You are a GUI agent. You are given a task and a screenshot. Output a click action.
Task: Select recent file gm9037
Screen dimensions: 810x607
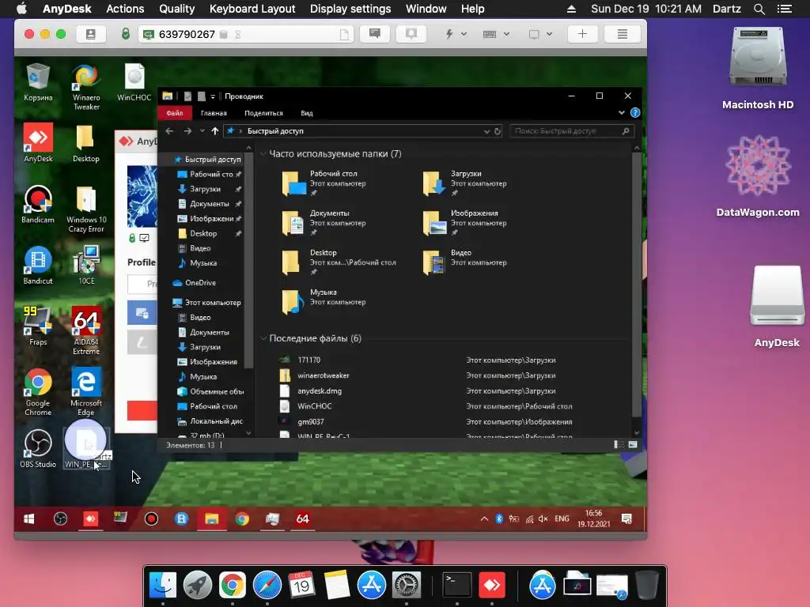point(310,422)
